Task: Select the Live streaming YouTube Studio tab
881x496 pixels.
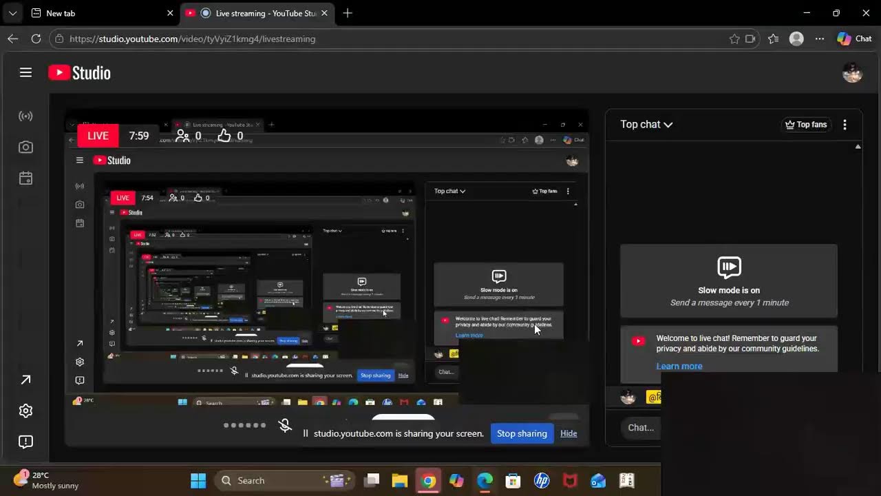Action: (258, 13)
